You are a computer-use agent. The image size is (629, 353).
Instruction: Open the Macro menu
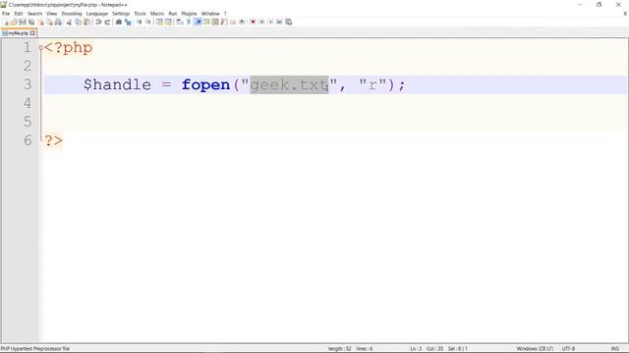157,14
